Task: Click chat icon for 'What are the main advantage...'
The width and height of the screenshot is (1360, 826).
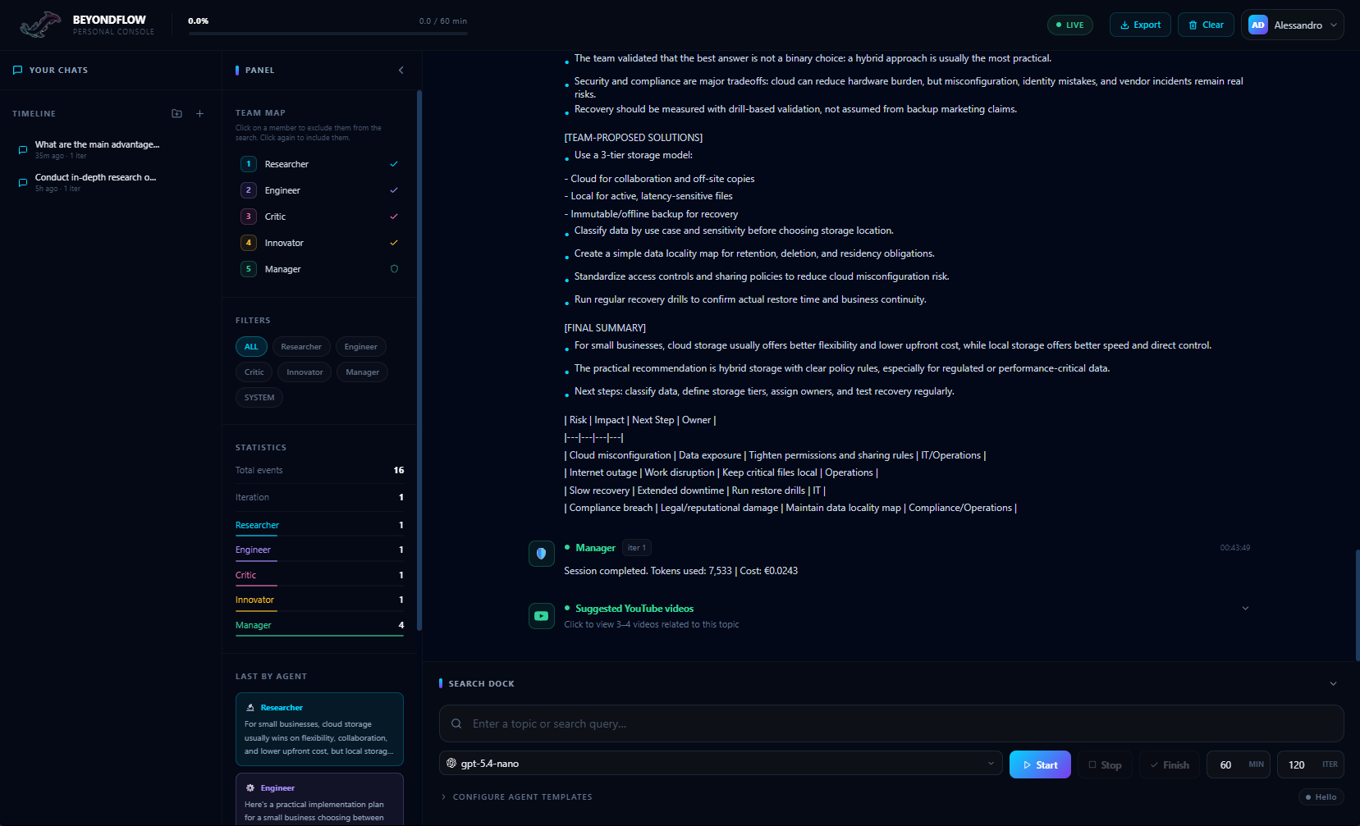Action: pyautogui.click(x=23, y=150)
